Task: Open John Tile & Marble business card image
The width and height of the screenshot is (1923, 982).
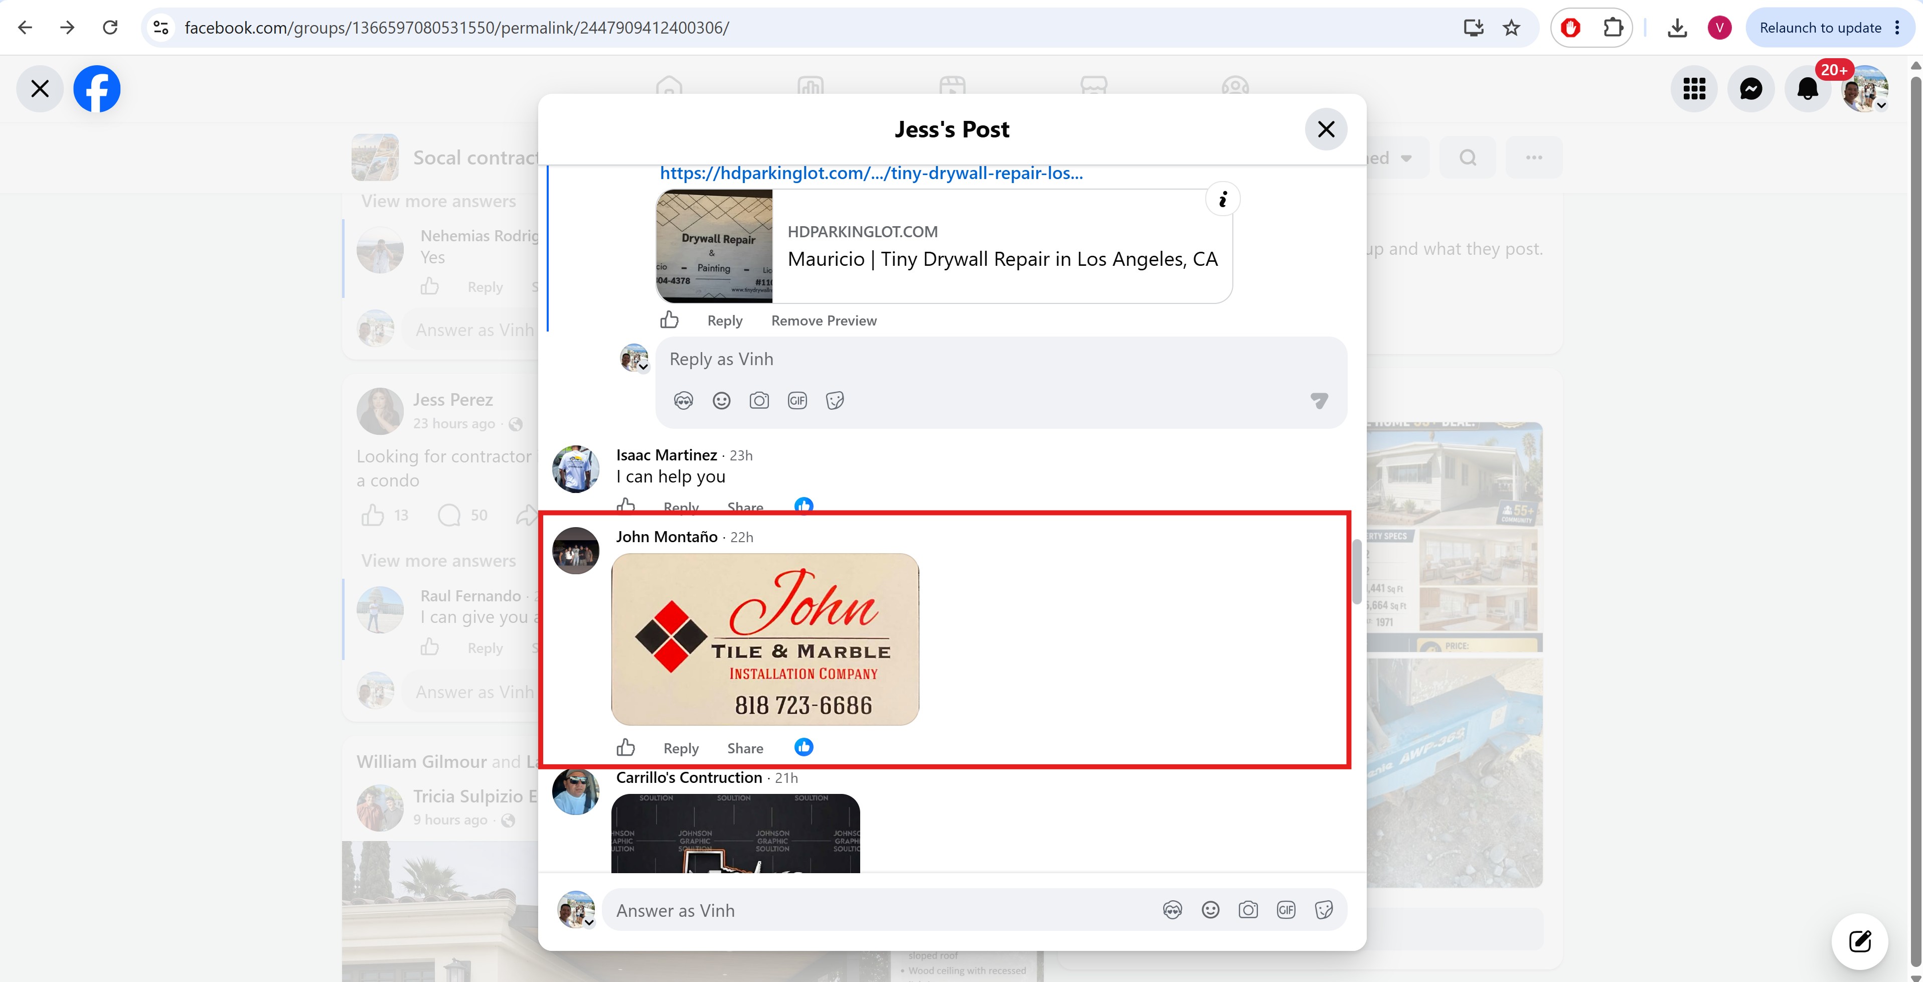Action: click(x=765, y=639)
